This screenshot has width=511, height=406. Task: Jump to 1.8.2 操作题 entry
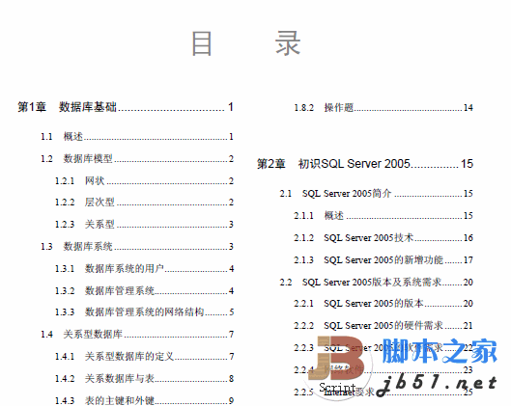click(383, 107)
